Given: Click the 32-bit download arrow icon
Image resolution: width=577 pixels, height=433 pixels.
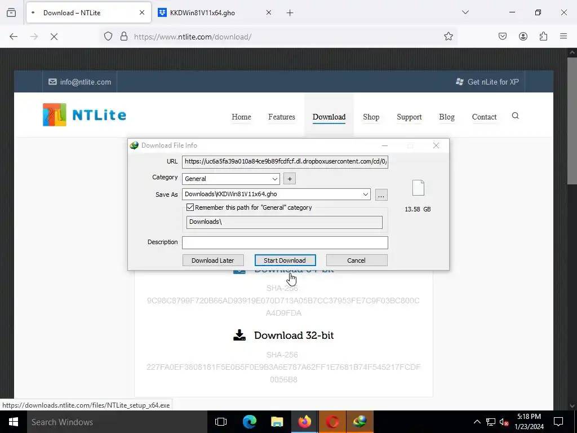Looking at the screenshot, I should [x=239, y=335].
